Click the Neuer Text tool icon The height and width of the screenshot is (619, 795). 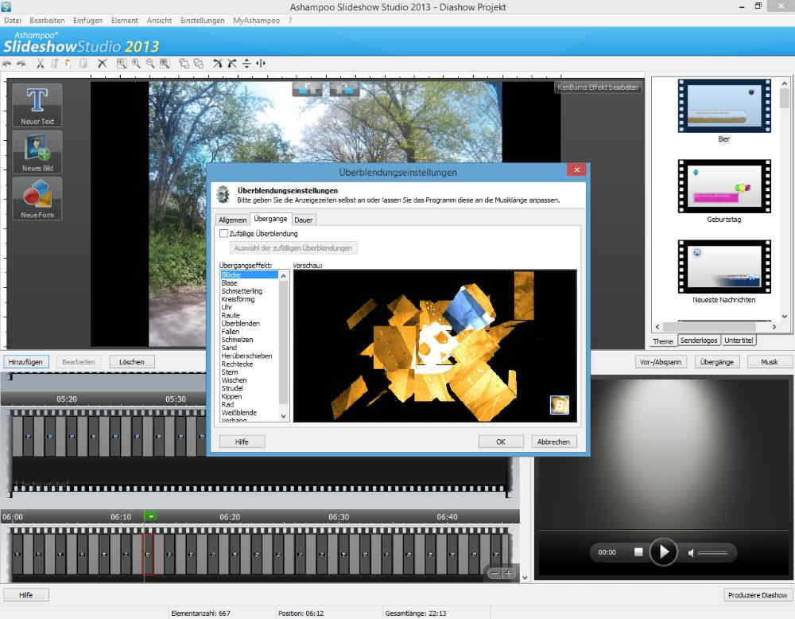click(x=37, y=104)
